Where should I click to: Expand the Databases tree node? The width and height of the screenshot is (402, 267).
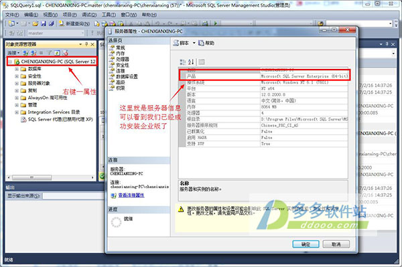point(17,69)
